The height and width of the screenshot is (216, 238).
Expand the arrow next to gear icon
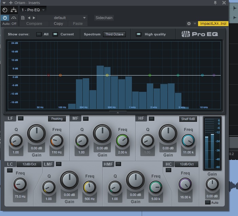click(195, 23)
